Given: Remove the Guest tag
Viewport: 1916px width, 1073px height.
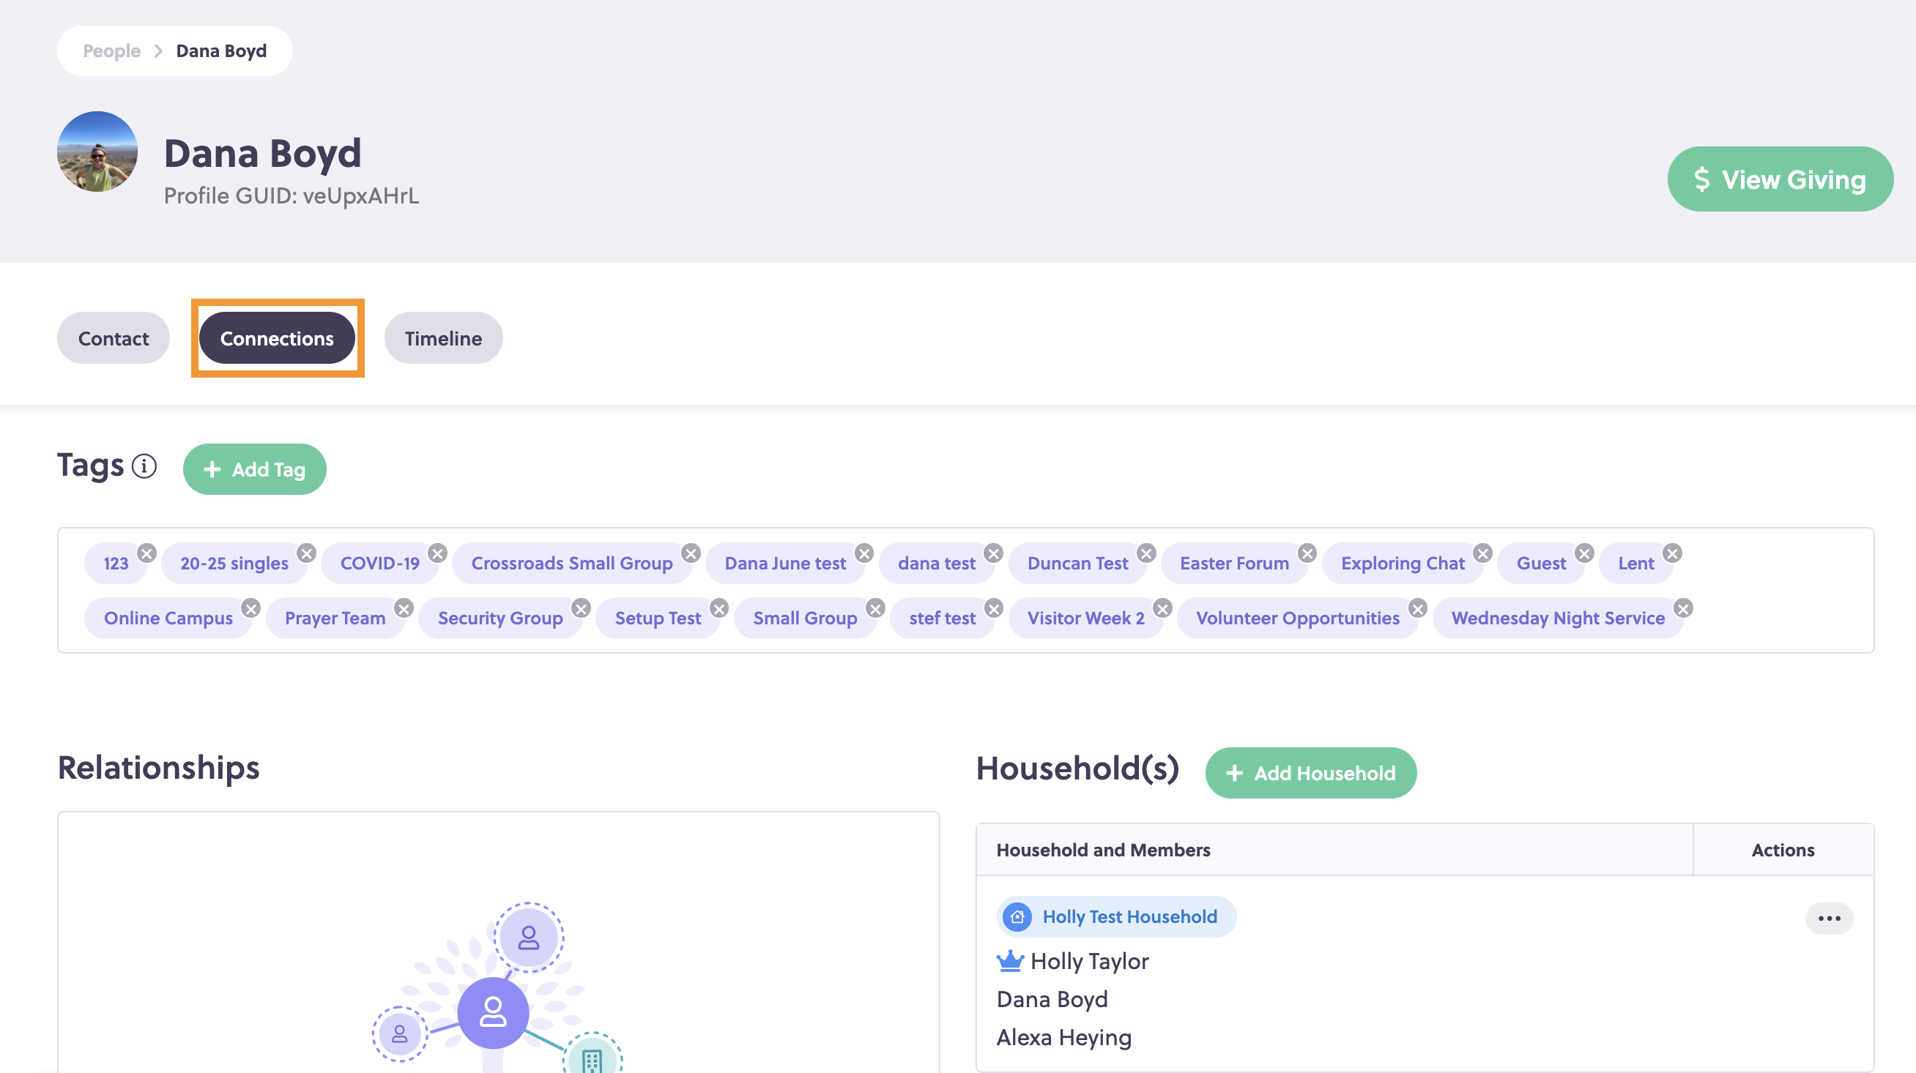Looking at the screenshot, I should [1584, 553].
